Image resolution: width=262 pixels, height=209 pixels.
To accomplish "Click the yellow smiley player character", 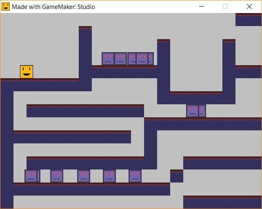I will coord(27,72).
